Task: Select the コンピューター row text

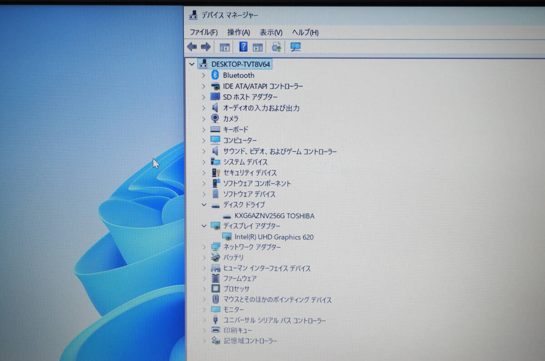Action: click(x=240, y=140)
